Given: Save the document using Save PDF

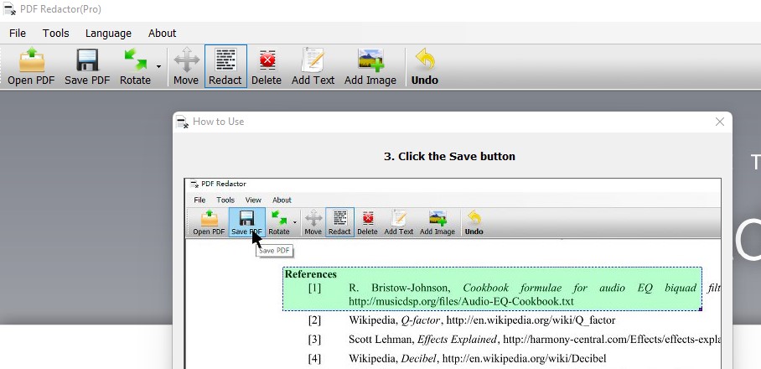Looking at the screenshot, I should (x=87, y=66).
